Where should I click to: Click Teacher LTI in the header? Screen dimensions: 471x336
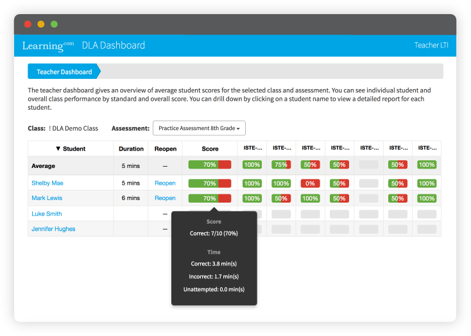point(431,46)
